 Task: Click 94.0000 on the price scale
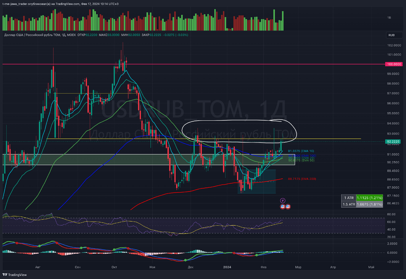click(x=394, y=124)
